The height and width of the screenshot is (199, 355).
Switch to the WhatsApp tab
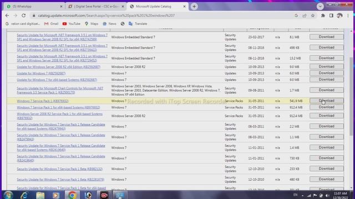[34, 7]
